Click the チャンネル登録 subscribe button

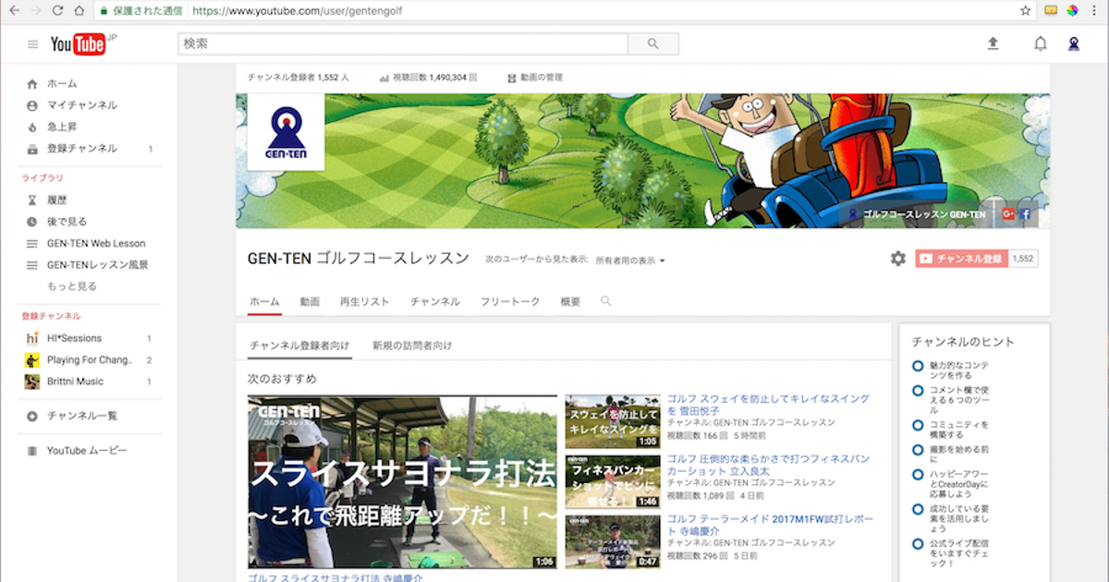coord(961,259)
